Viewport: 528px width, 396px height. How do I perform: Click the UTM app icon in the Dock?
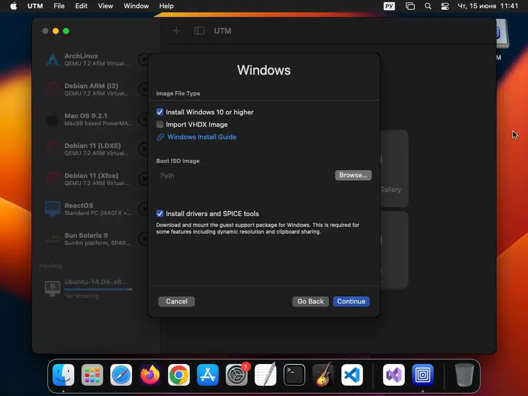tap(423, 375)
